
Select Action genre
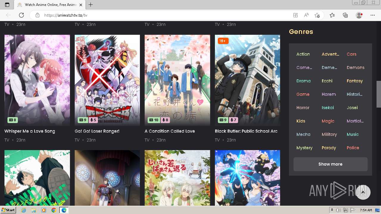click(x=303, y=54)
